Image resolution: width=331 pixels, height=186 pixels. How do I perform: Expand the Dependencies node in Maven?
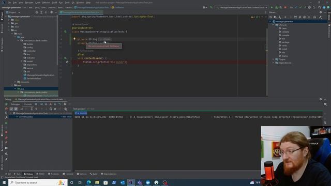[x=273, y=63]
